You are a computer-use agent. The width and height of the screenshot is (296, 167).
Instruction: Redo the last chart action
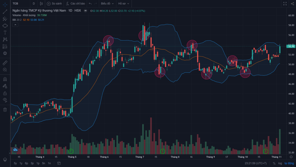click(x=95, y=3)
